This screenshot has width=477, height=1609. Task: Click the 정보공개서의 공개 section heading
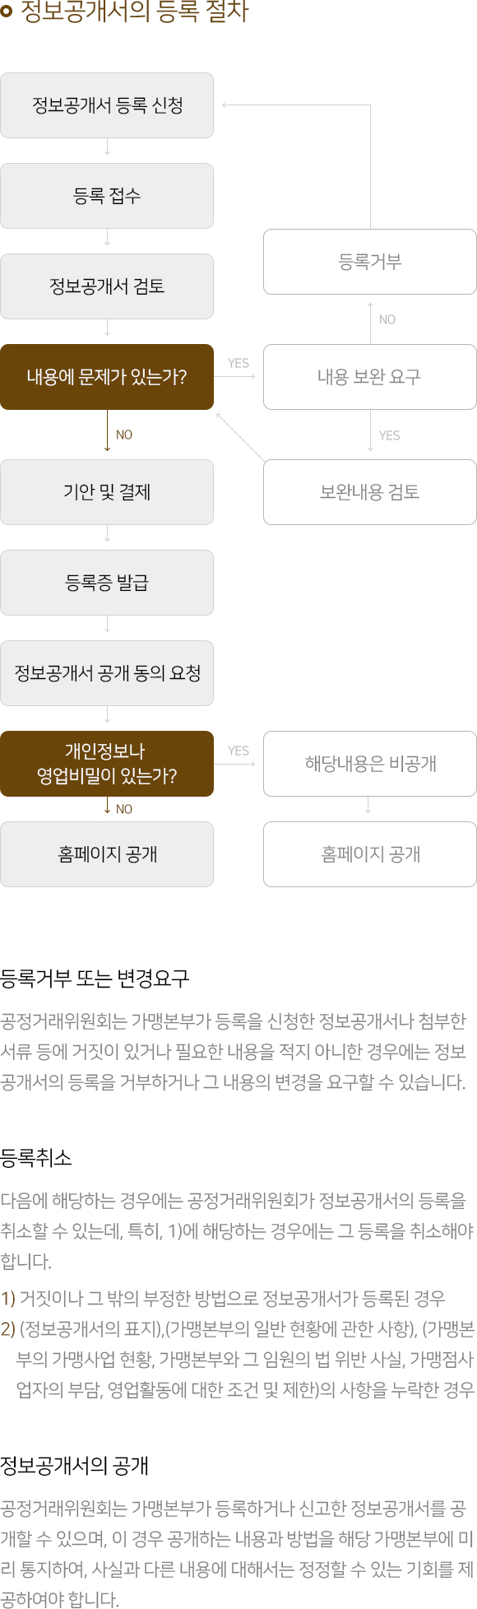click(x=74, y=1466)
